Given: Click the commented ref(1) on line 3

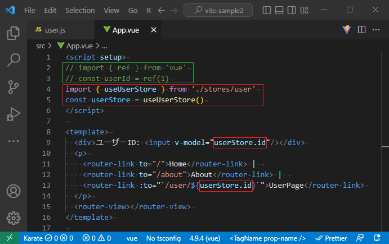Looking at the screenshot, I should (x=156, y=79).
